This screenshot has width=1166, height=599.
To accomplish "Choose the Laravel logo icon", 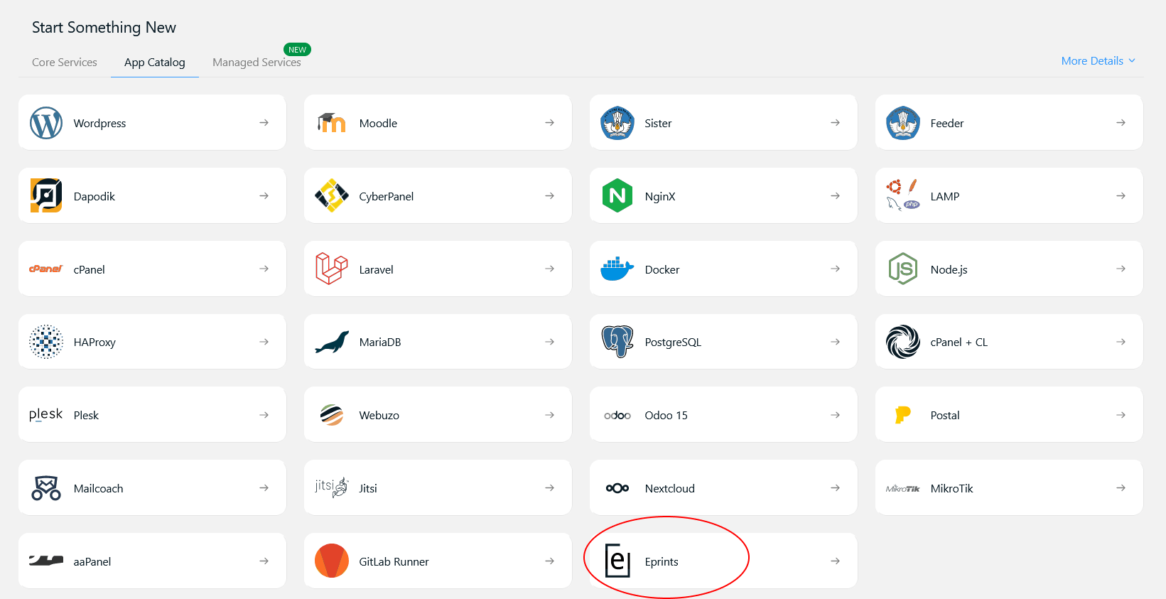I will pos(331,269).
